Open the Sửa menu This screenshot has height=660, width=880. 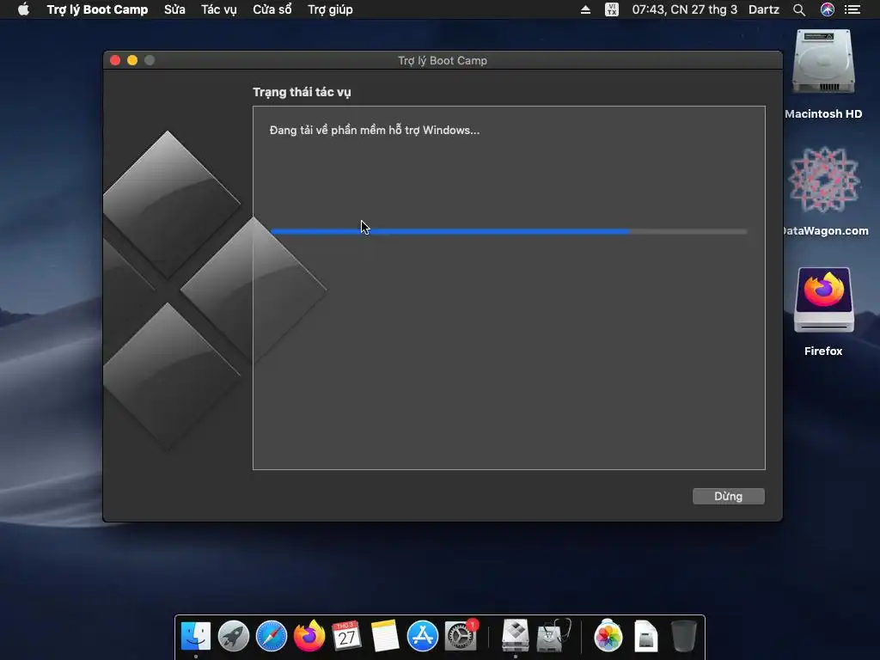(174, 9)
